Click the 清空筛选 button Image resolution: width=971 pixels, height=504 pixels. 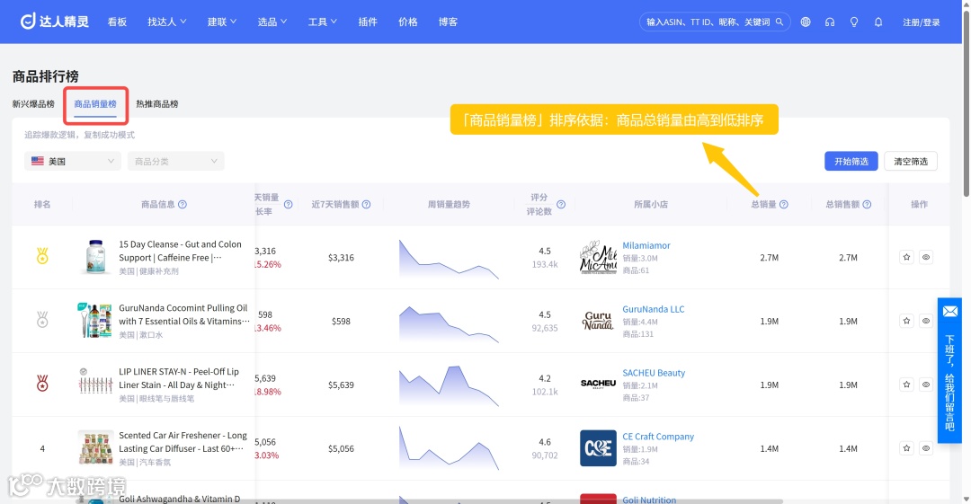pyautogui.click(x=910, y=161)
